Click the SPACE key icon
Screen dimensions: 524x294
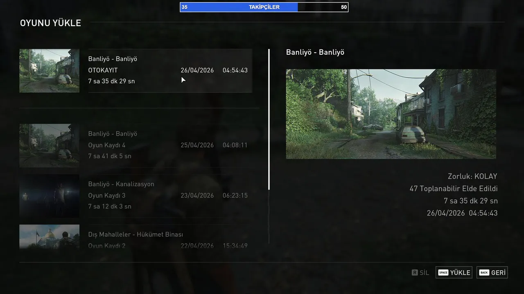pos(443,272)
